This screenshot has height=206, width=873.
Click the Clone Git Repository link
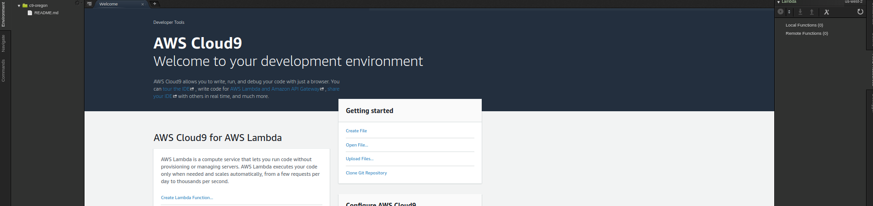tap(366, 173)
